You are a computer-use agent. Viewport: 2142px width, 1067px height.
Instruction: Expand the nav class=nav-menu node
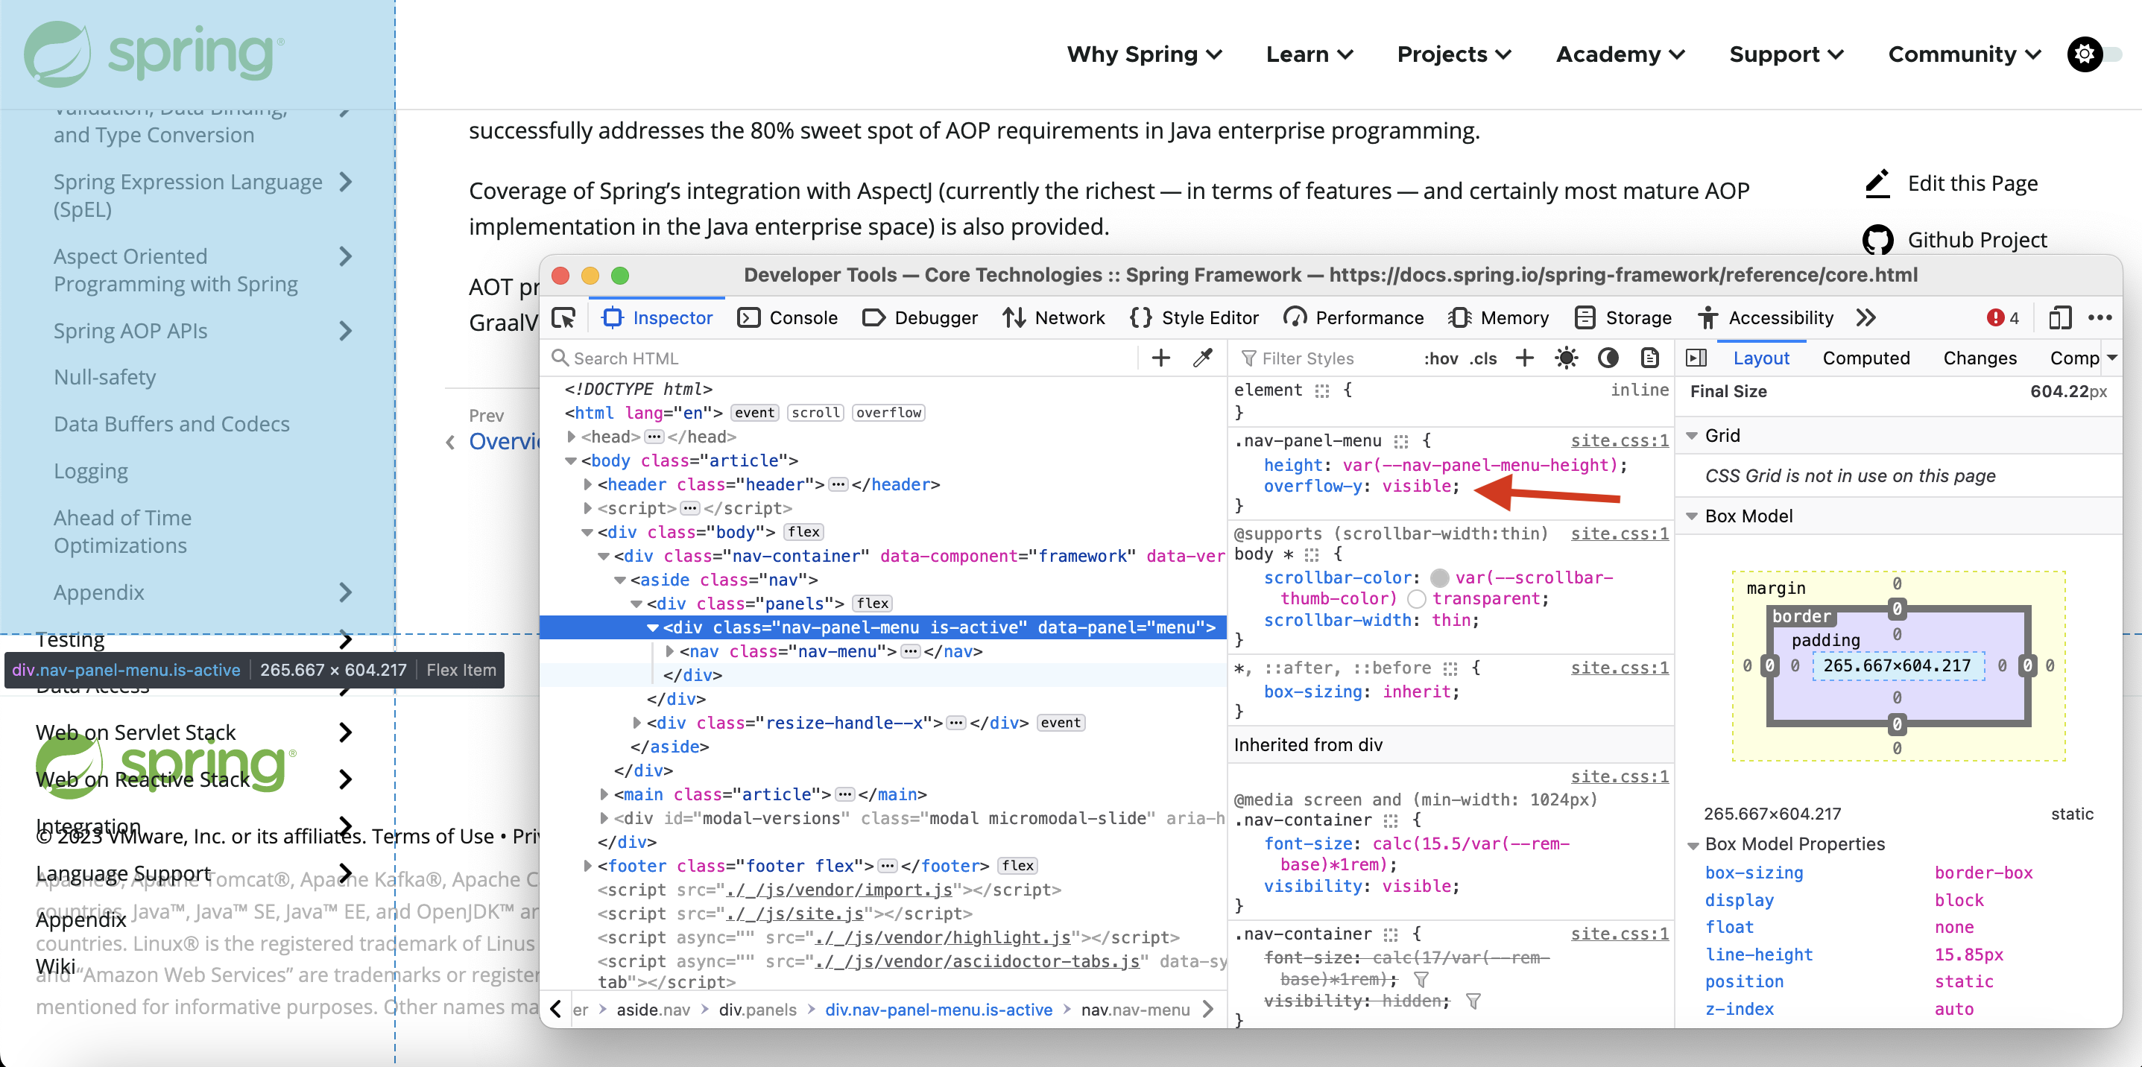coord(669,651)
